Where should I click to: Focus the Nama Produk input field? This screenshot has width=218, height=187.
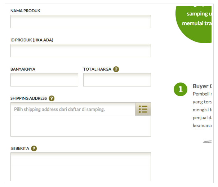click(81, 21)
